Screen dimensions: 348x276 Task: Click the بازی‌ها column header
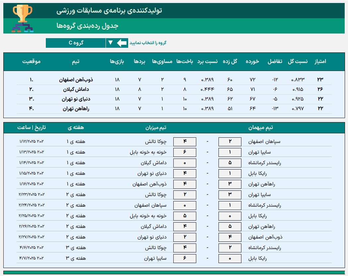coord(117,61)
